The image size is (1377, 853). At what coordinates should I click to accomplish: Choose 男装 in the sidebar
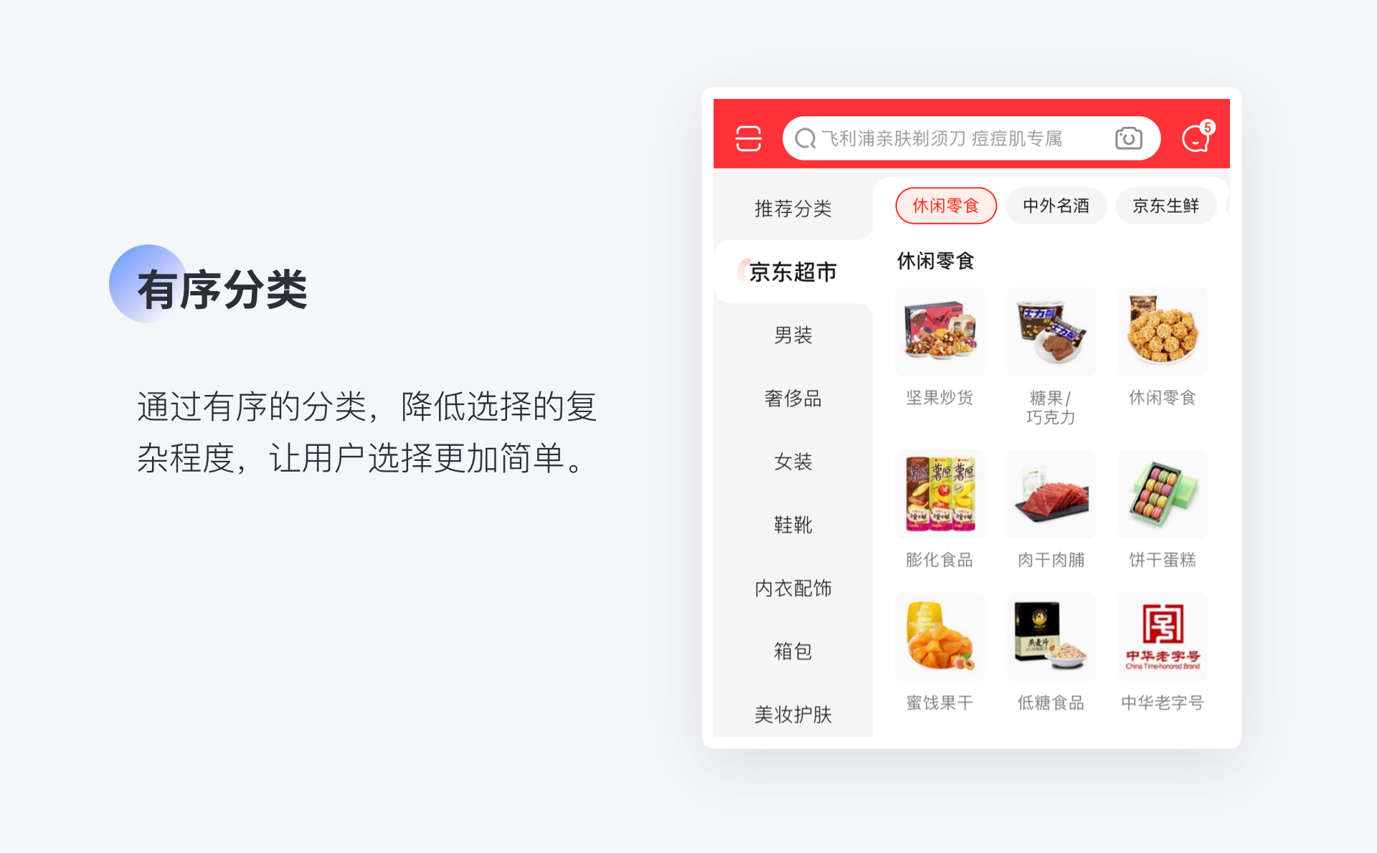793,335
